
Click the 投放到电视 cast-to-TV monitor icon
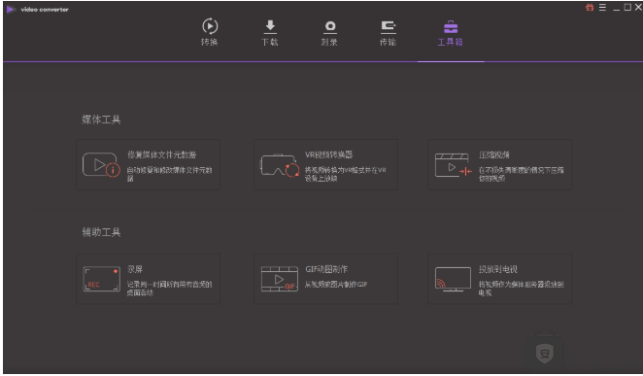454,279
